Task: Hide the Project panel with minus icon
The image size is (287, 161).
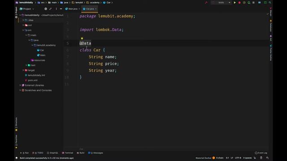Action: pos(61,9)
